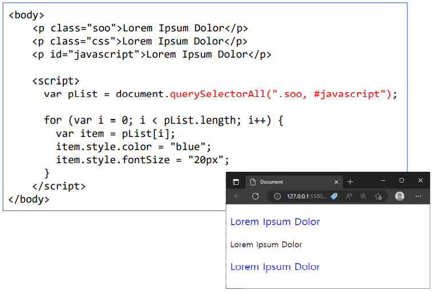Click the closing </script> tag
Screen dimensions: 432x291
[x=59, y=187]
